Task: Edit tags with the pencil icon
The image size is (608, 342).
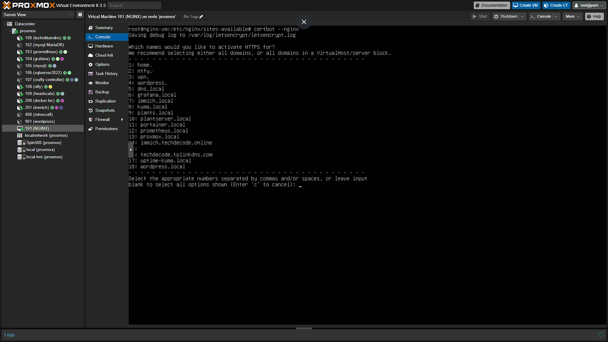Action: coord(201,16)
